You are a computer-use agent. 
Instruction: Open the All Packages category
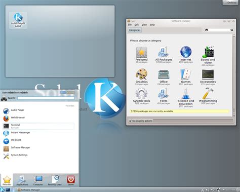164,55
